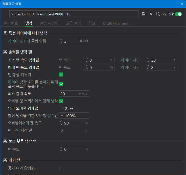Image resolution: width=186 pixels, height=175 pixels.
Task: Increase 오버행에서의 팬 속도 value
Action: coord(61,121)
